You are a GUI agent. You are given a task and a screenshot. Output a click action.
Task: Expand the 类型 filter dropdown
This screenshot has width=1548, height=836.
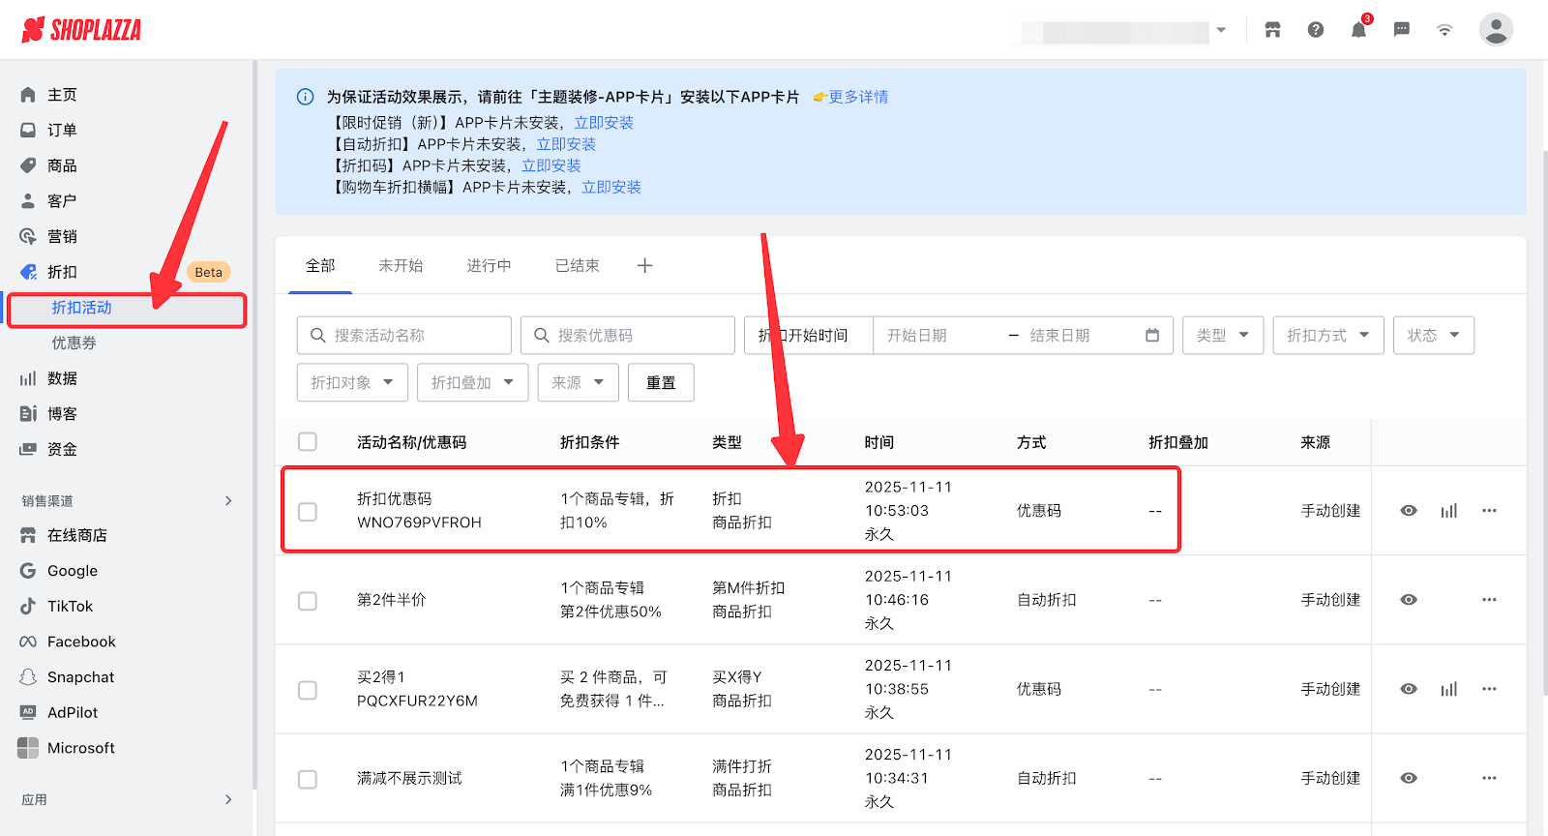[1222, 336]
